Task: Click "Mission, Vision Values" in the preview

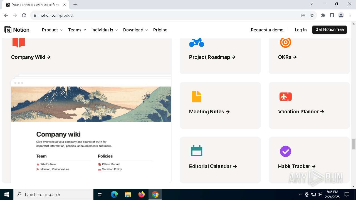Action: pos(55,169)
